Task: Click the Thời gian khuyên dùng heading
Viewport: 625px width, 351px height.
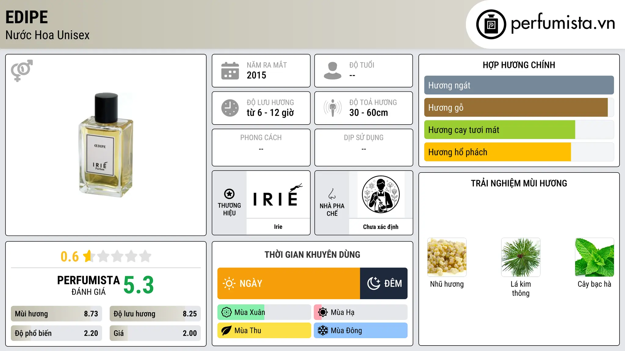Action: (x=312, y=254)
